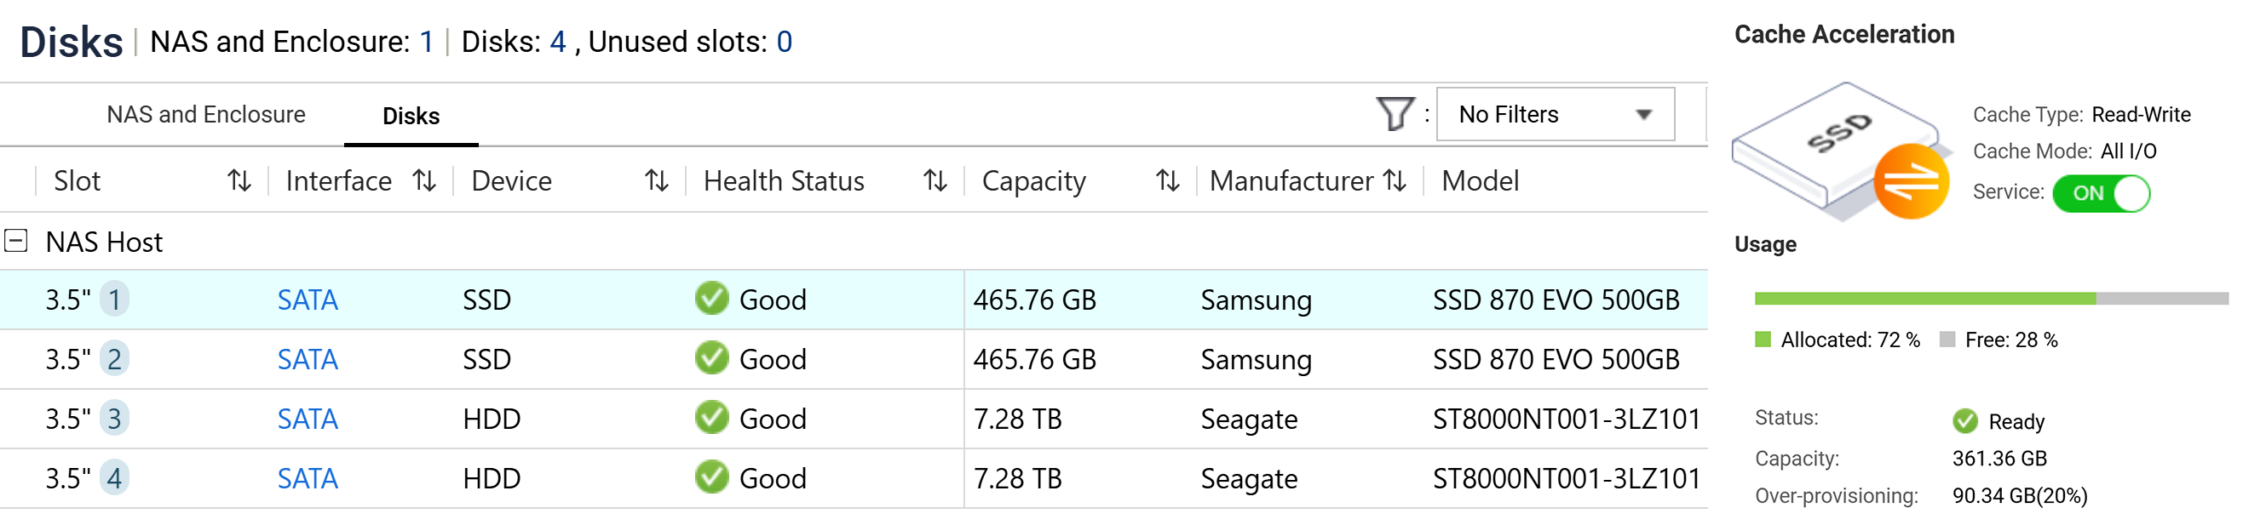Switch to the NAS and Enclosure tab
The image size is (2266, 525).
tap(206, 113)
